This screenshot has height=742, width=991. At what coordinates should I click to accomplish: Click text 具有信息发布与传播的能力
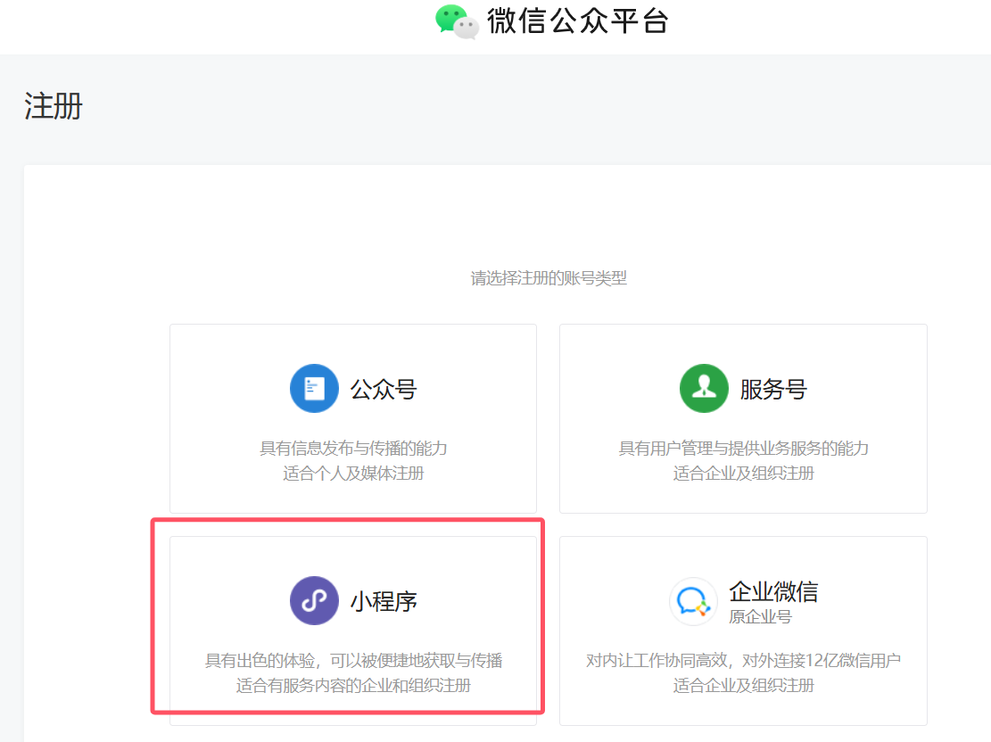[x=353, y=448]
